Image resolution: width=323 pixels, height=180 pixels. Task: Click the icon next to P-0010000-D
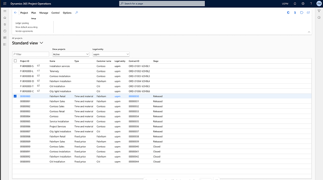(38, 81)
